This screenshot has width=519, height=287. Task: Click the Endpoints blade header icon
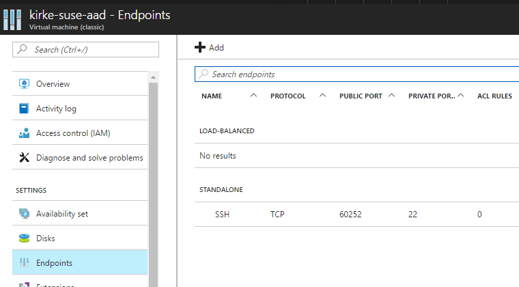12,20
